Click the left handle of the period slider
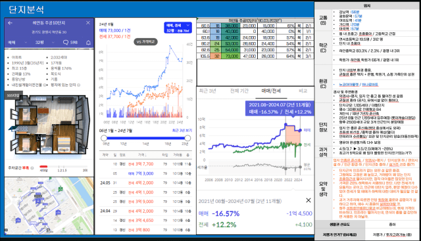Viewport: 421px width, 241px height. point(104,138)
